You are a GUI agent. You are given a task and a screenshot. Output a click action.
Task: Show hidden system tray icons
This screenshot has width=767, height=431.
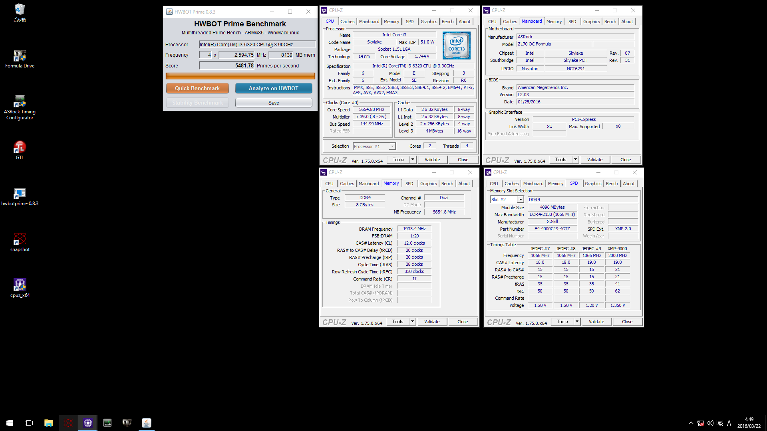point(691,423)
